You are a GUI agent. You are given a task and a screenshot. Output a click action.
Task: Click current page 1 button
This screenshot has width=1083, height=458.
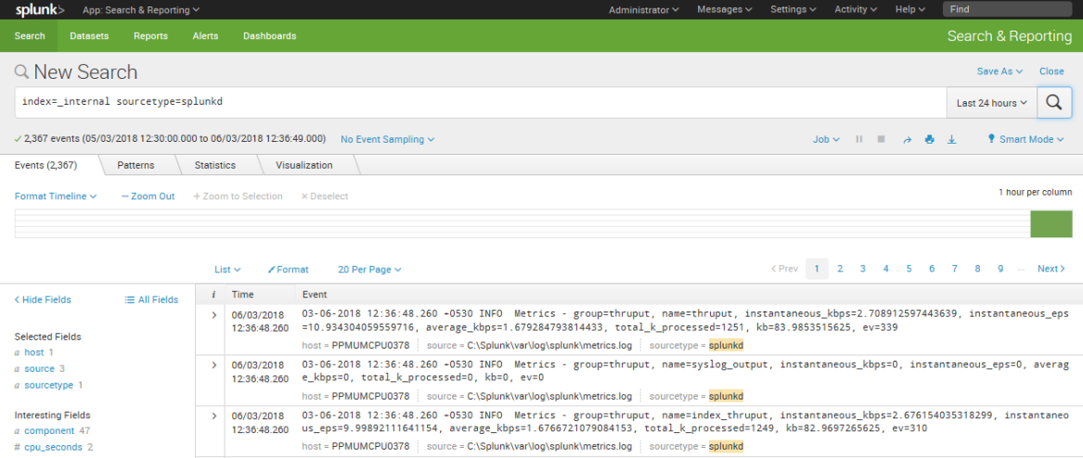(x=817, y=269)
